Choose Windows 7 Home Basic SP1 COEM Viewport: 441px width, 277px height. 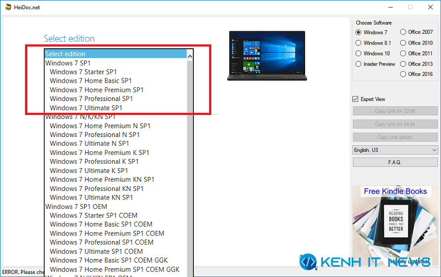point(101,224)
